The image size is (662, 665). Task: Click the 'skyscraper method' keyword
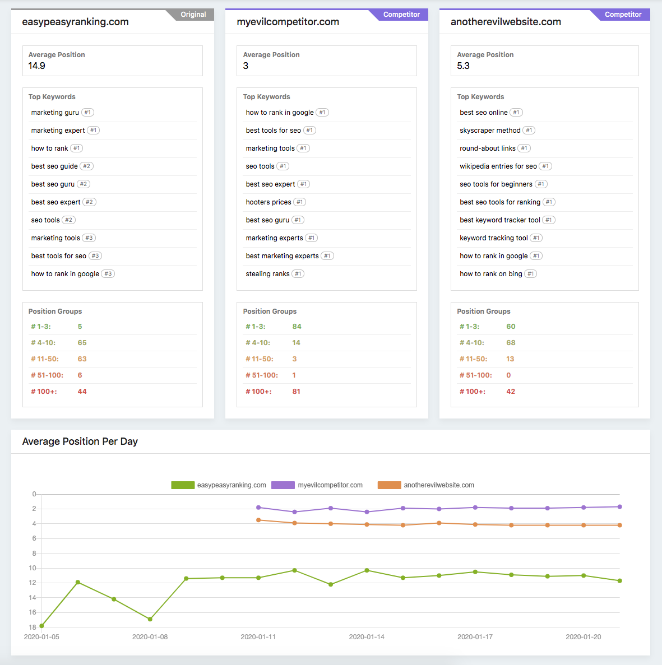click(490, 131)
